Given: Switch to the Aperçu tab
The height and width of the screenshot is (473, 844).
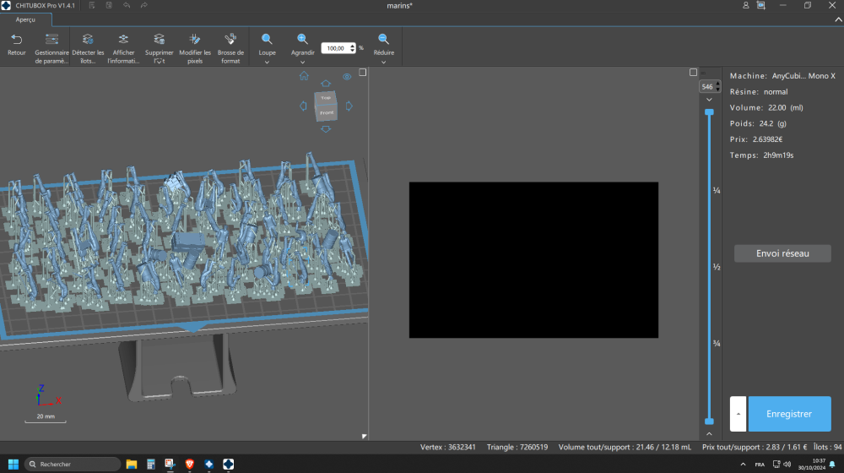Looking at the screenshot, I should [x=25, y=19].
